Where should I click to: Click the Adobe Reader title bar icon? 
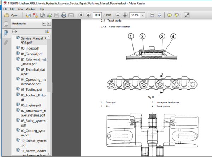pos(5,3)
